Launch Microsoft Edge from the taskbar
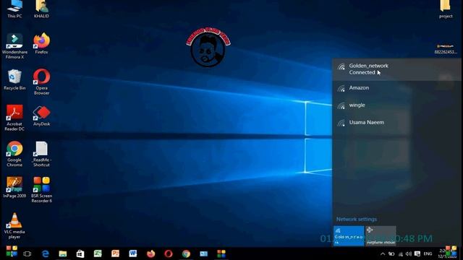This screenshot has width=463, height=260. [45, 253]
